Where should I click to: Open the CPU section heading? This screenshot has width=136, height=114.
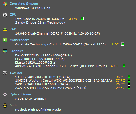[x=13, y=15]
